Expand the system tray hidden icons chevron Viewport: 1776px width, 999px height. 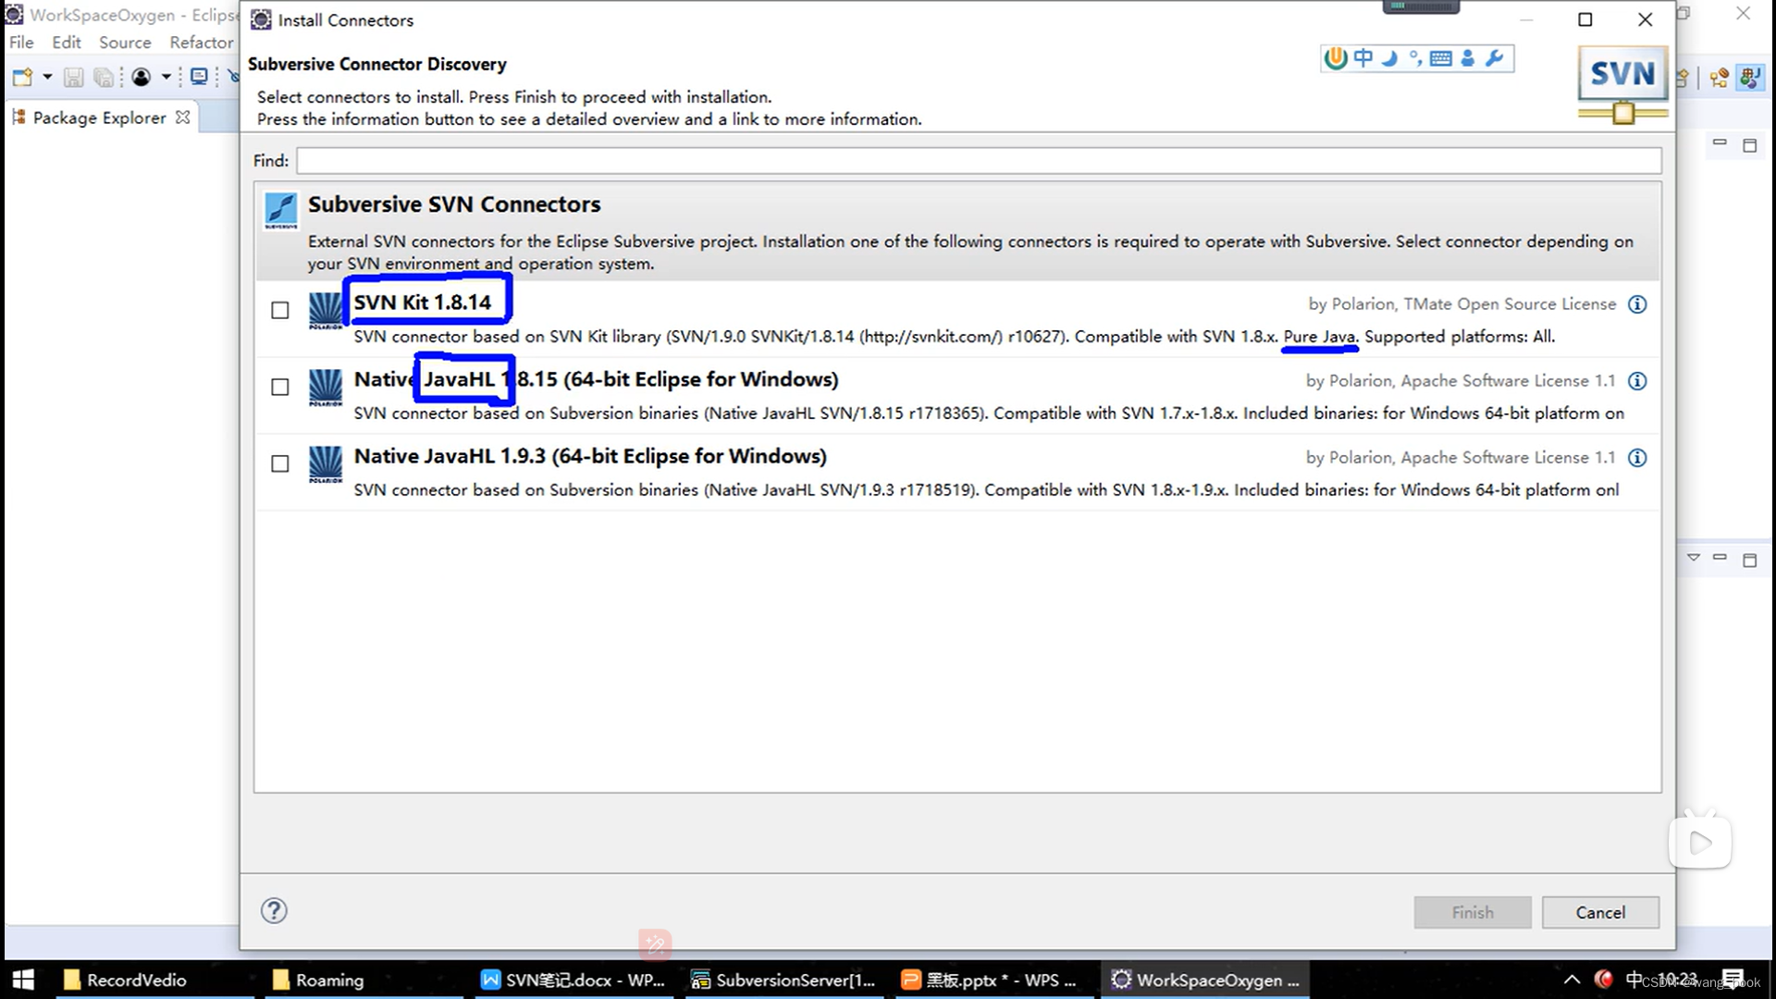(1572, 980)
